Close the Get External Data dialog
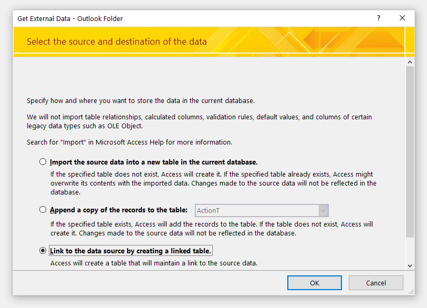Screen dimensions: 427x308 (402, 18)
